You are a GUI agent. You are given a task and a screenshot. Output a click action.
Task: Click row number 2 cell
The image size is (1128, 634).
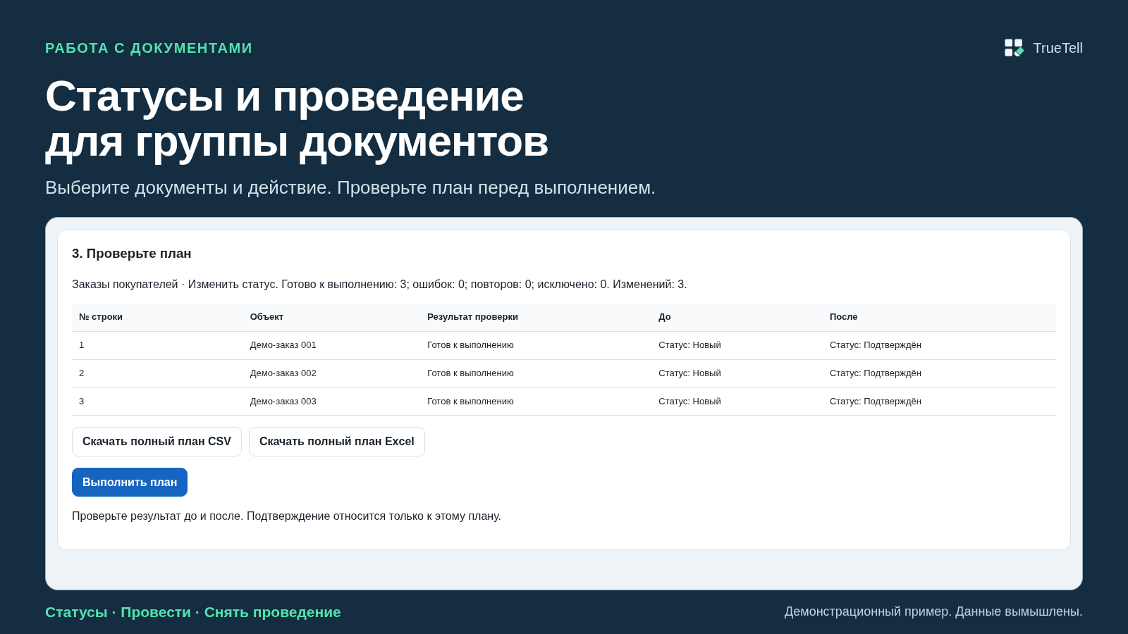coord(82,373)
